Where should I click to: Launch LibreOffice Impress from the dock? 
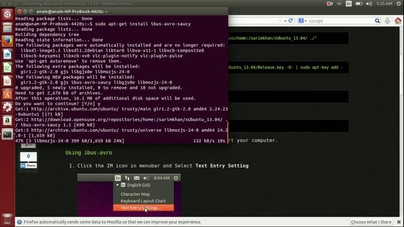pos(7,81)
